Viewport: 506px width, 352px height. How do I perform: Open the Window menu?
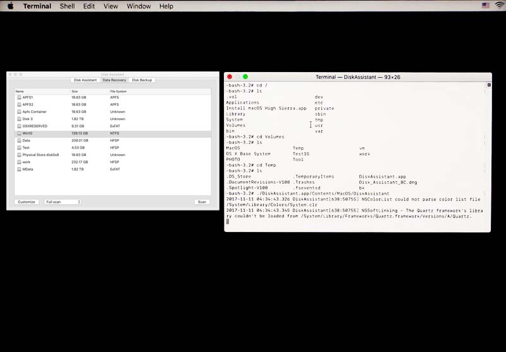[x=139, y=6]
